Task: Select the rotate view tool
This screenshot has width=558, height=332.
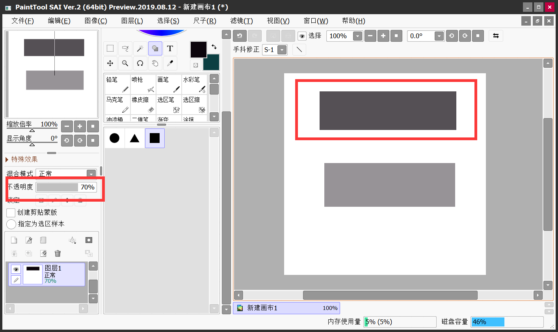Action: [140, 63]
